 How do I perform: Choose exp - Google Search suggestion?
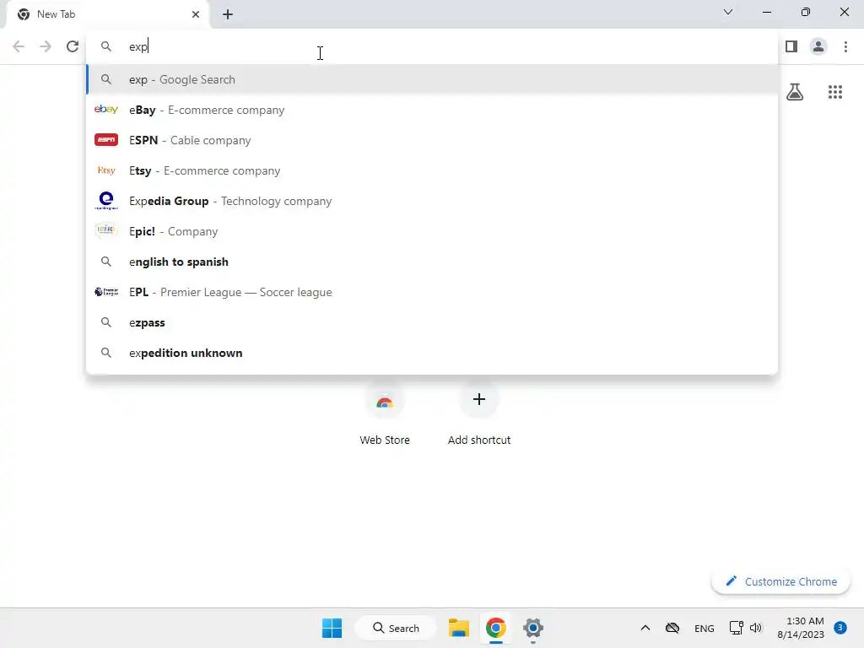click(433, 79)
